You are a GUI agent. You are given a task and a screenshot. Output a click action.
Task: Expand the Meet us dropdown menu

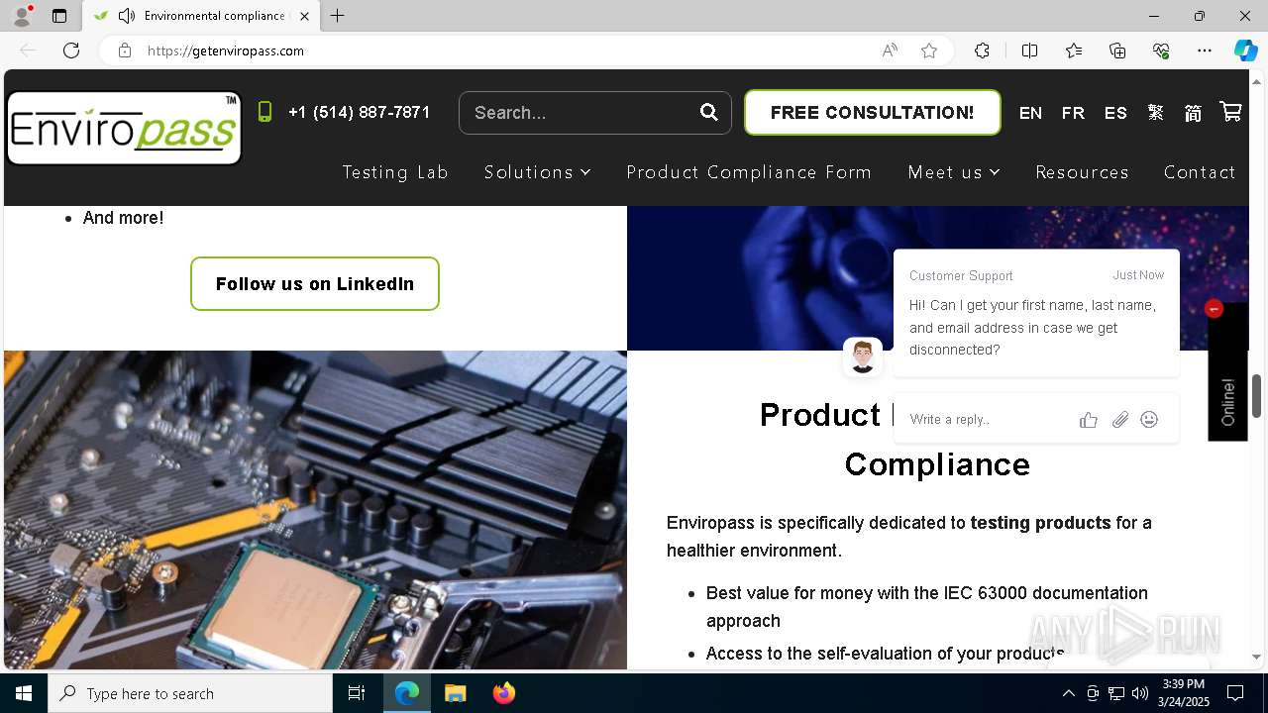click(x=954, y=172)
